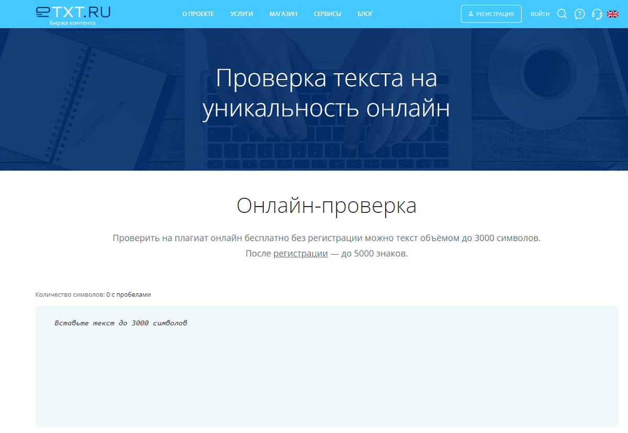Follow the underlined регистрации link
This screenshot has width=628, height=433.
pyautogui.click(x=300, y=254)
